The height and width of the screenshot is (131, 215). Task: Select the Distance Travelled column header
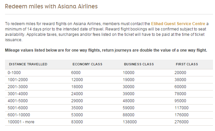point(28,64)
